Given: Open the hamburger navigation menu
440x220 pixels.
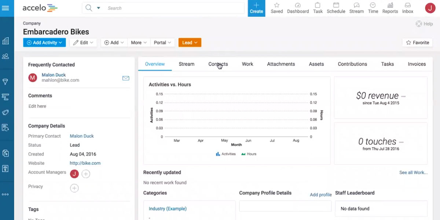Looking at the screenshot, I should 5,8.
